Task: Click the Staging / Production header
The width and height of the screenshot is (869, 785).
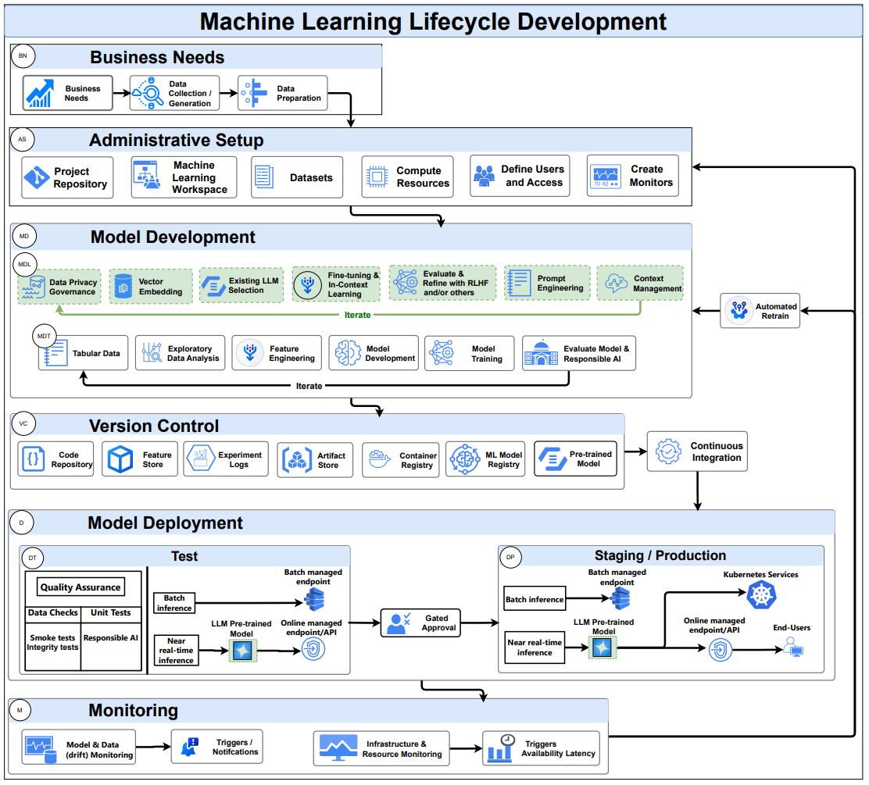Action: 661,555
